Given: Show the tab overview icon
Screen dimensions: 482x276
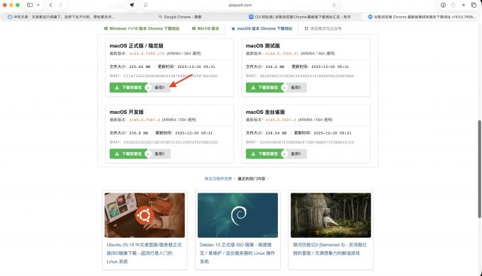Looking at the screenshot, I should [473, 5].
